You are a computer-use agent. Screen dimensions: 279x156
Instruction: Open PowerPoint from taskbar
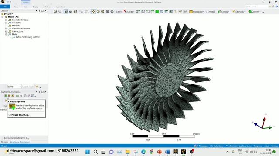160,152
